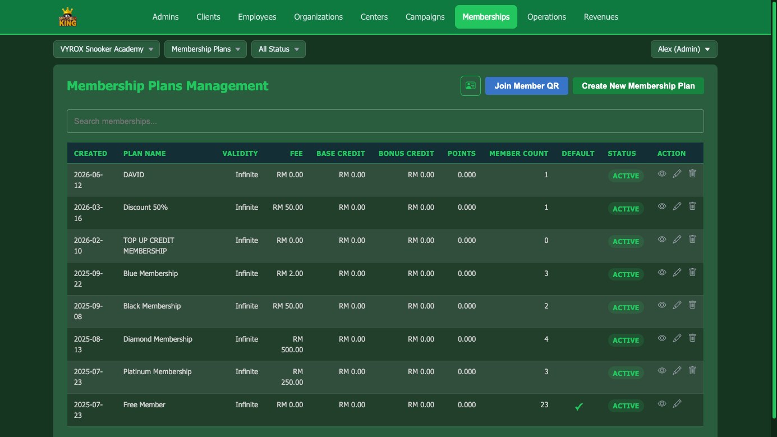Expand the Membership Plans dropdown

point(205,49)
